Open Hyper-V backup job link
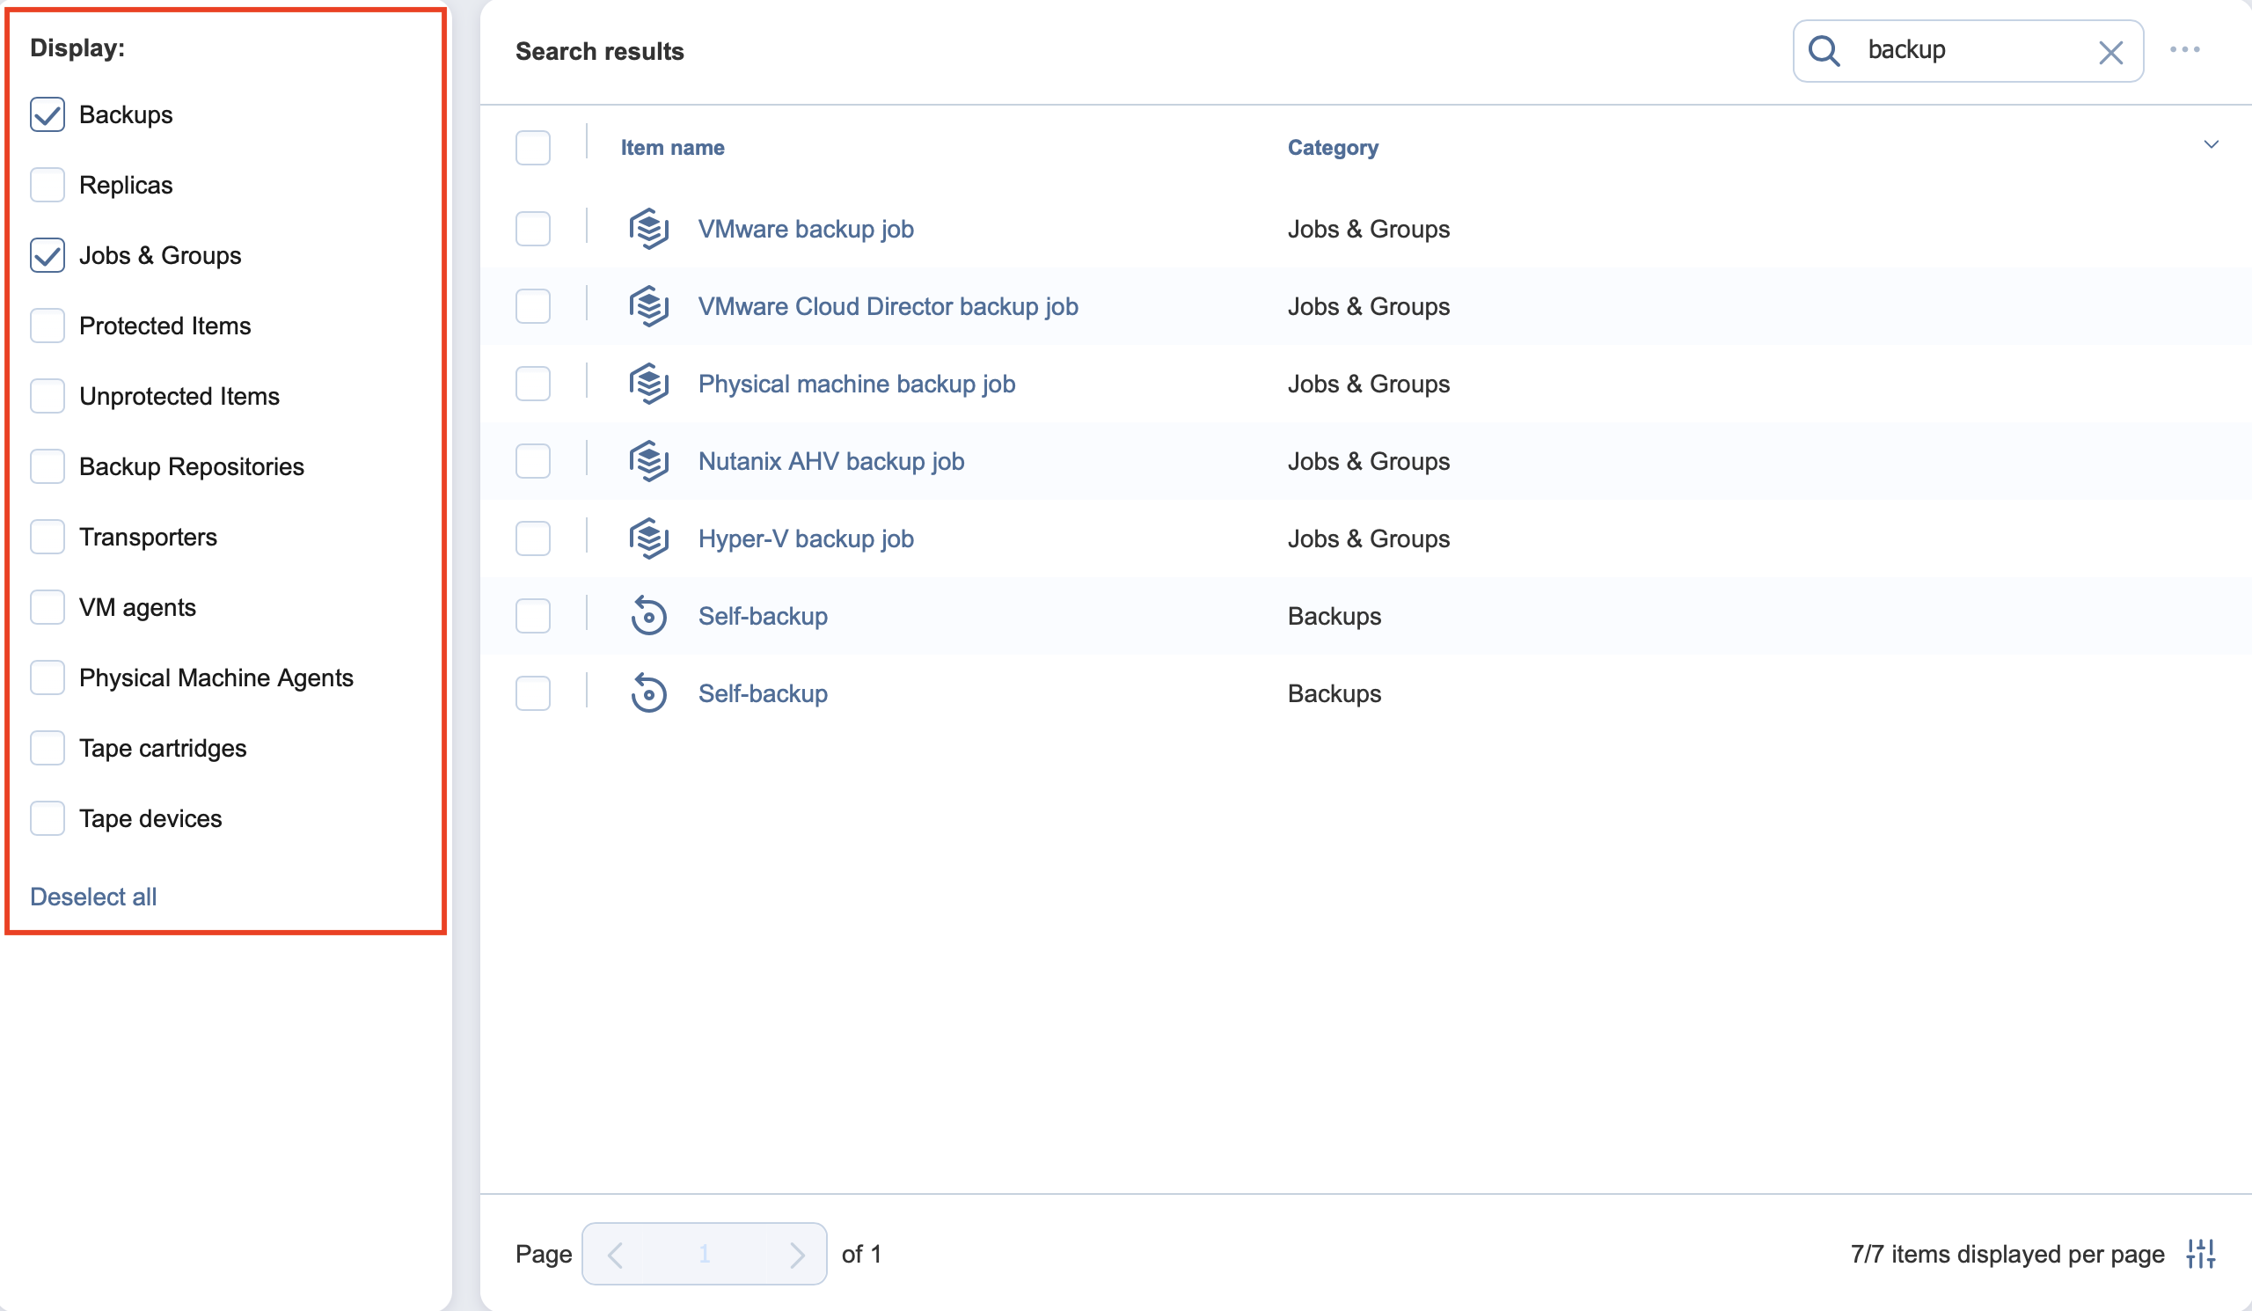 805,538
